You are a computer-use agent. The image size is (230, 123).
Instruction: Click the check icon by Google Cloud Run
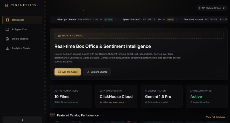[x=191, y=102]
